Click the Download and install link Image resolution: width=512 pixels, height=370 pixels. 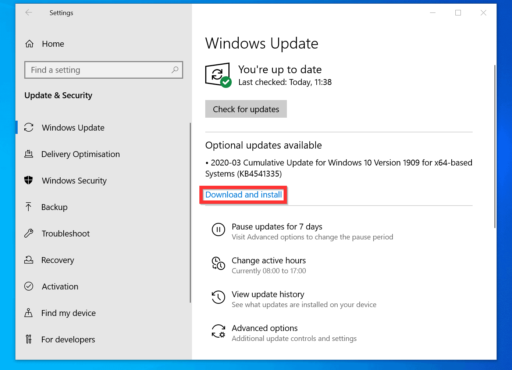pyautogui.click(x=243, y=195)
